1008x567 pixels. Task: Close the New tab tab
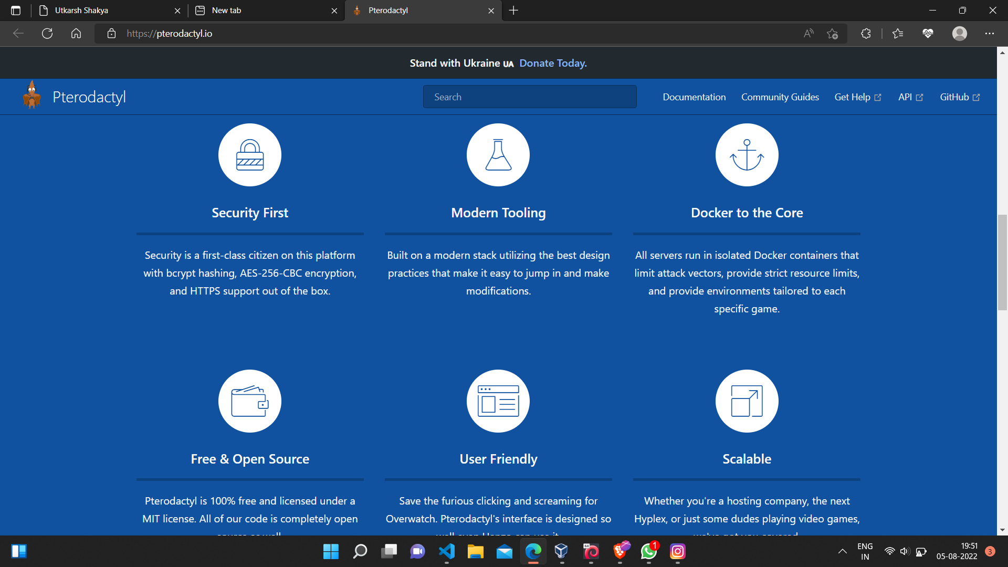(x=334, y=10)
